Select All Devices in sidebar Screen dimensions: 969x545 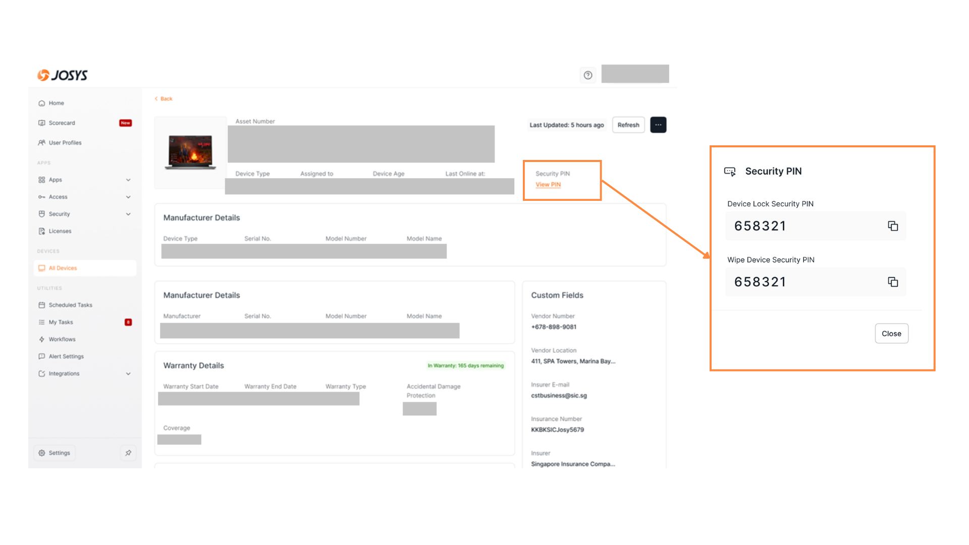[x=63, y=268]
